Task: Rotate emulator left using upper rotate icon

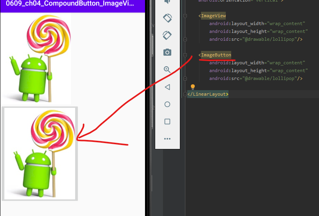Action: tap(167, 18)
